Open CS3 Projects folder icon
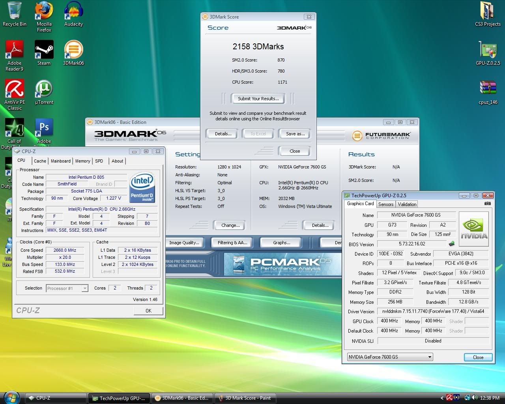The image size is (505, 404). [x=488, y=15]
